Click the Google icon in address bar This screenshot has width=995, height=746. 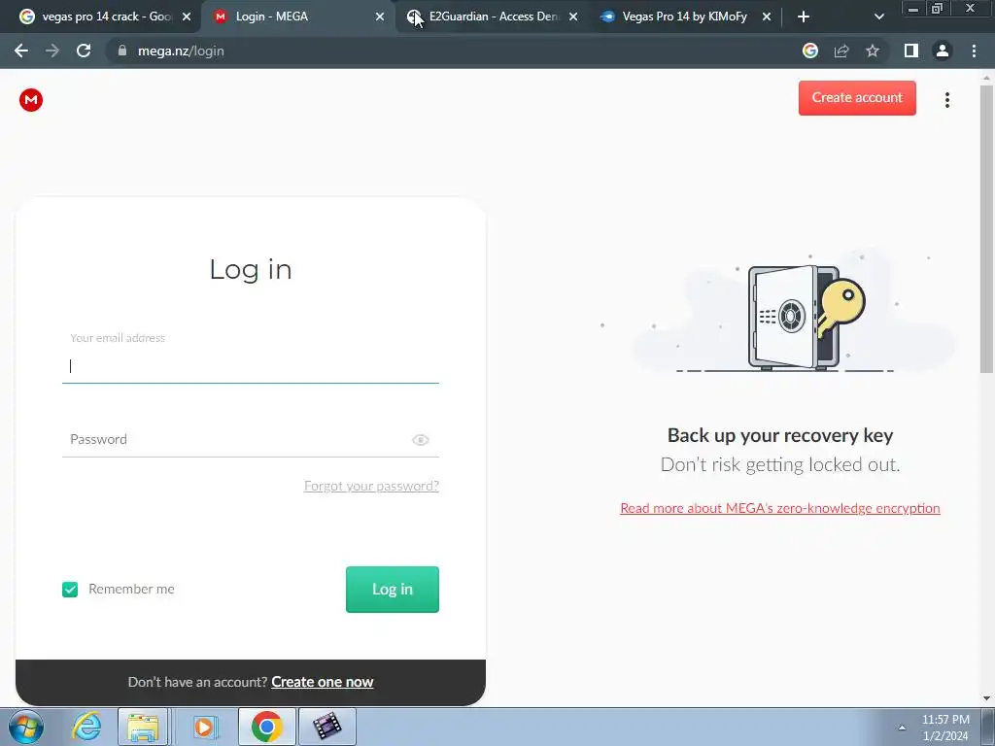tap(809, 51)
